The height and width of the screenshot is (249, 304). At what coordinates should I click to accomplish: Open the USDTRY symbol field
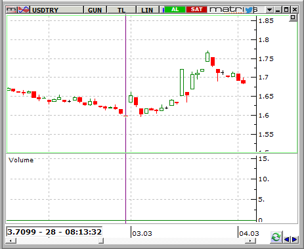(56, 10)
